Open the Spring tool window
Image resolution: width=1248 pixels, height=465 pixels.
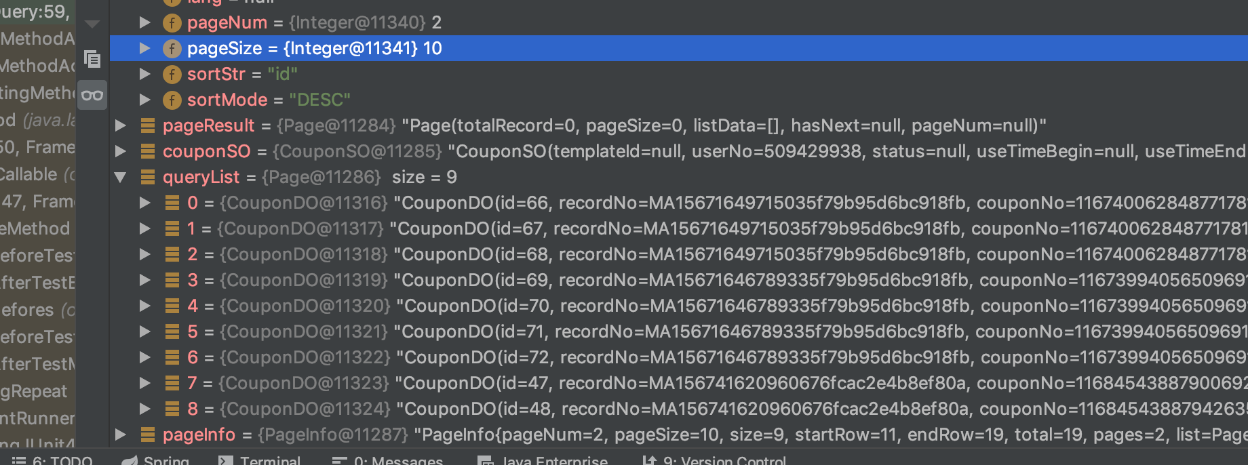[x=155, y=460]
